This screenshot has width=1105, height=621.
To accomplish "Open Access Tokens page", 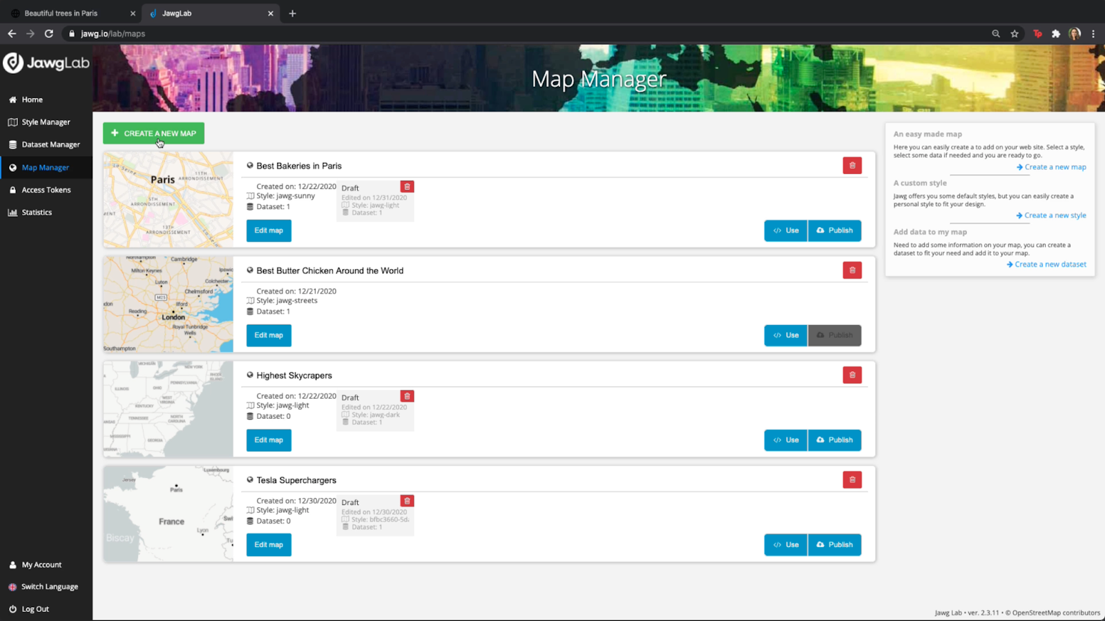I will point(39,190).
